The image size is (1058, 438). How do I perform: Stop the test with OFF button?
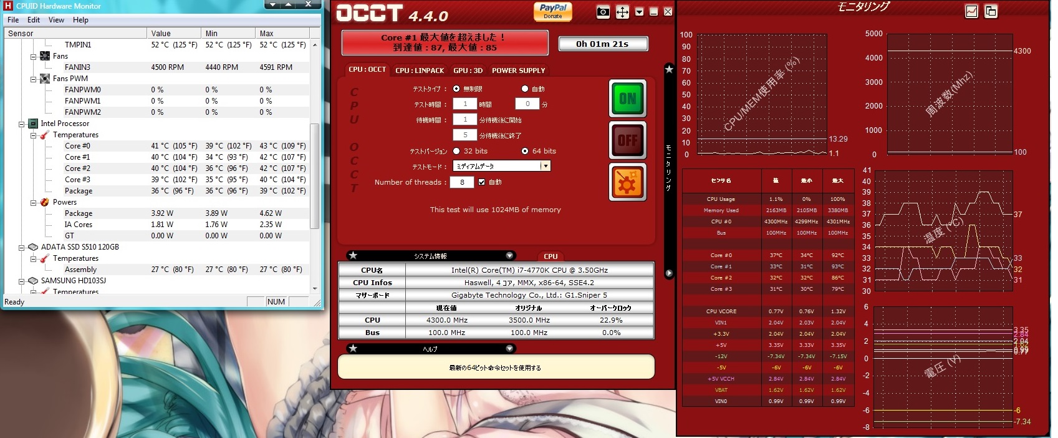(627, 140)
